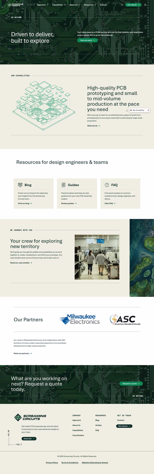Open Website & Branding by Kinesis link
154x474 pixels.
pos(95,463)
